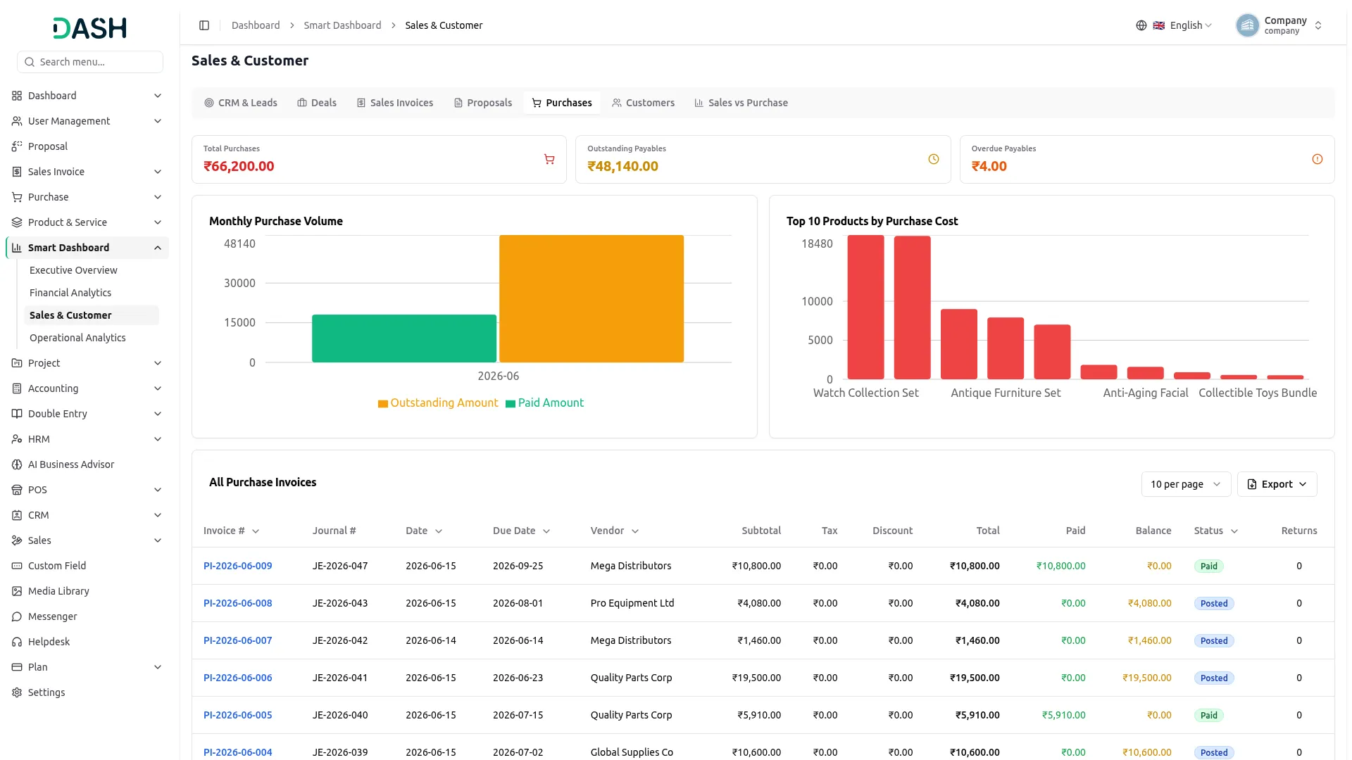Expand the Accounting menu chevron
1352x760 pixels.
[x=158, y=388]
